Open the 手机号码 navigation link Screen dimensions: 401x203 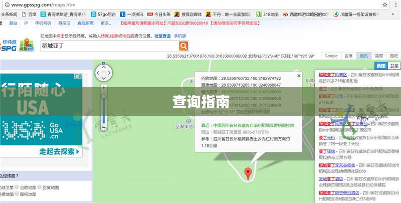43,23
